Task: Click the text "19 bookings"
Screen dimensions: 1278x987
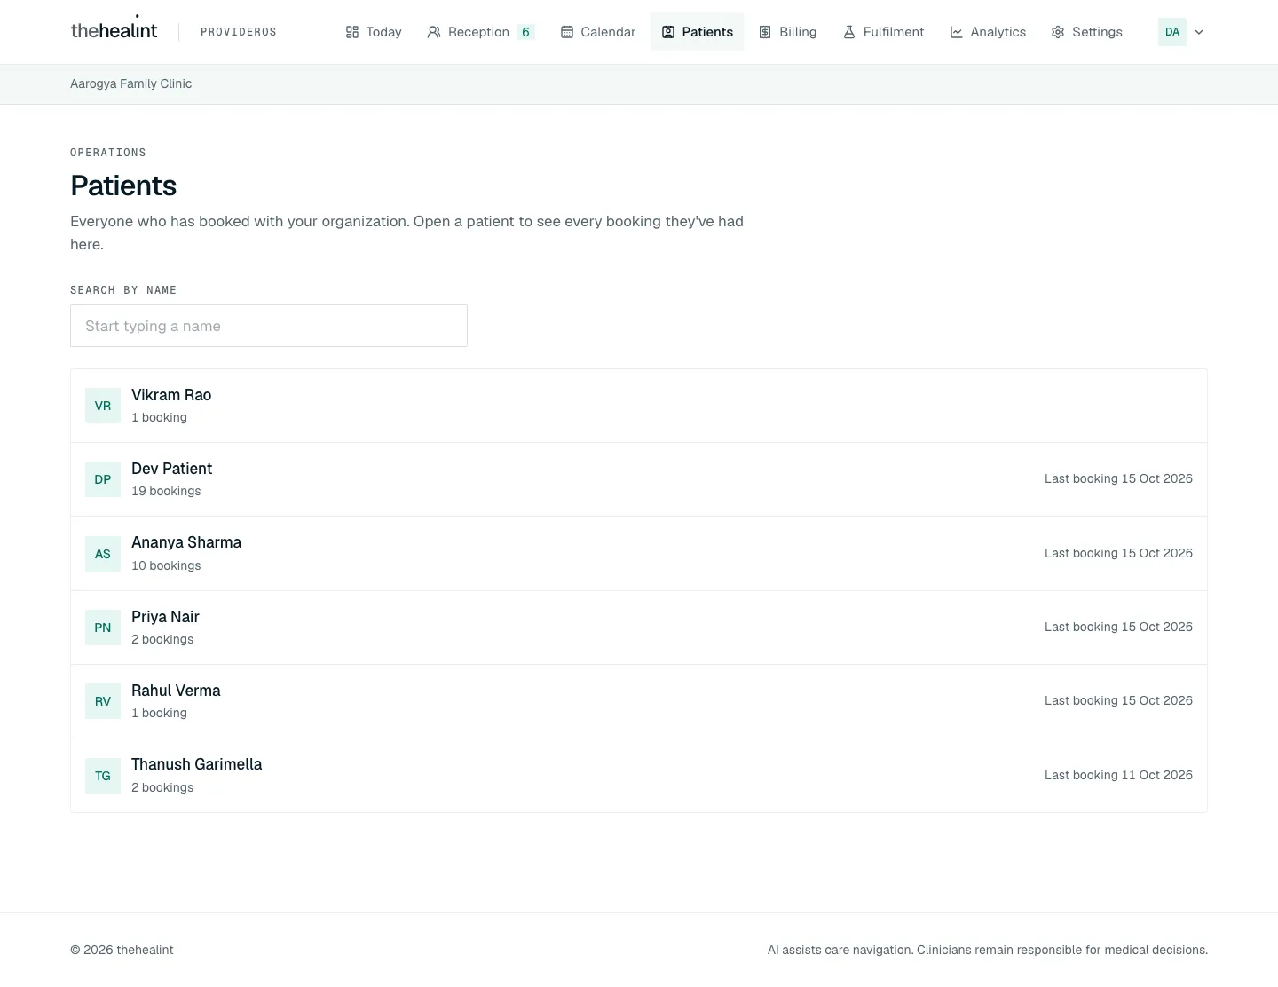Action: click(x=166, y=491)
